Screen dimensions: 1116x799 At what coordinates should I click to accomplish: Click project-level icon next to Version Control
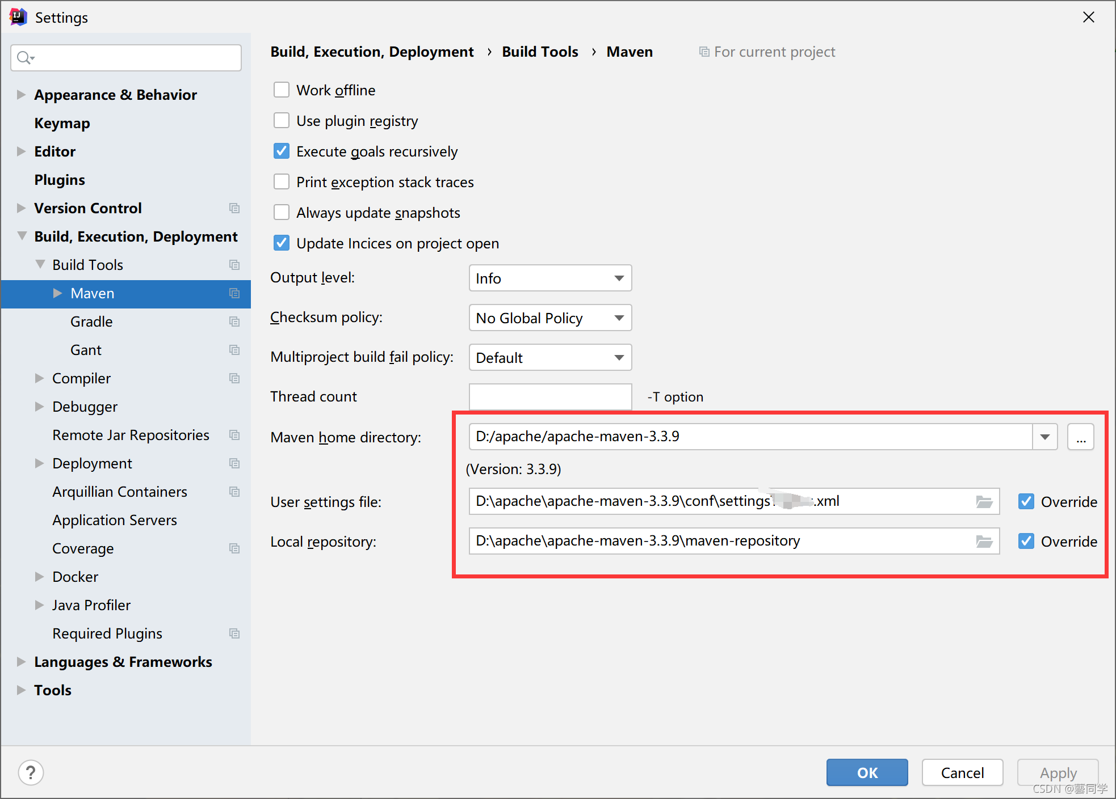pyautogui.click(x=234, y=208)
